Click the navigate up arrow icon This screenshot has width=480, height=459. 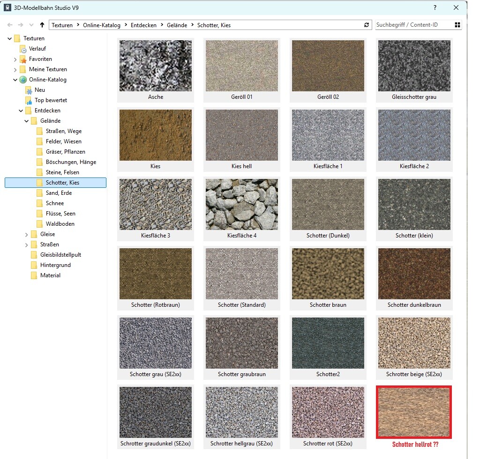tap(42, 25)
